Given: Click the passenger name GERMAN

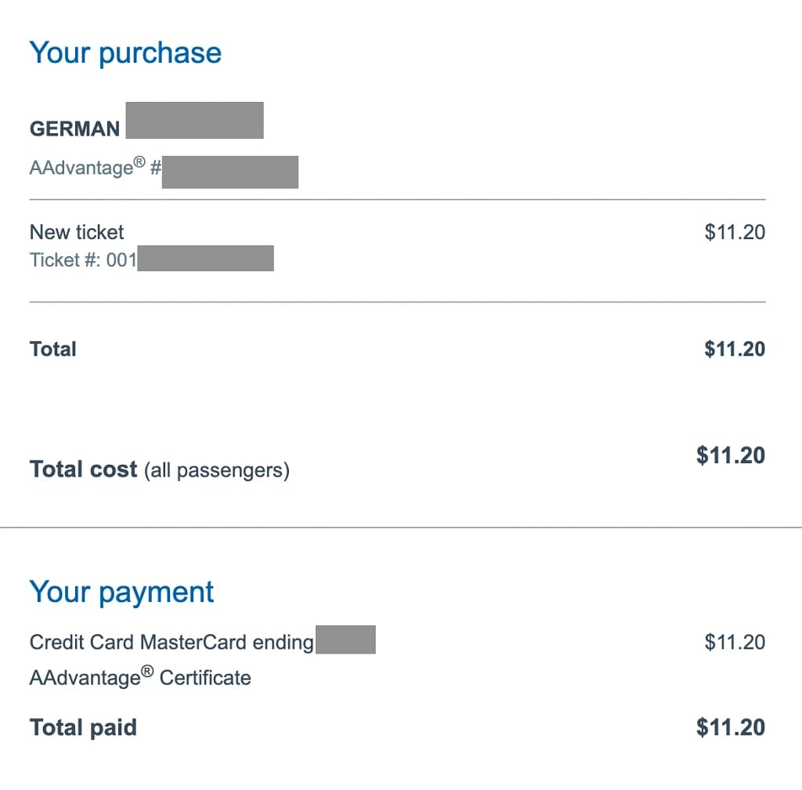Looking at the screenshot, I should tap(74, 129).
